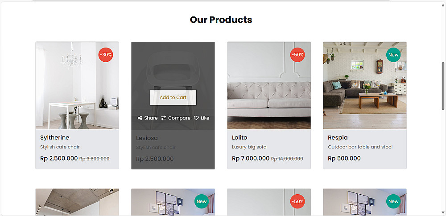Open the Syltherine product title

pyautogui.click(x=54, y=138)
